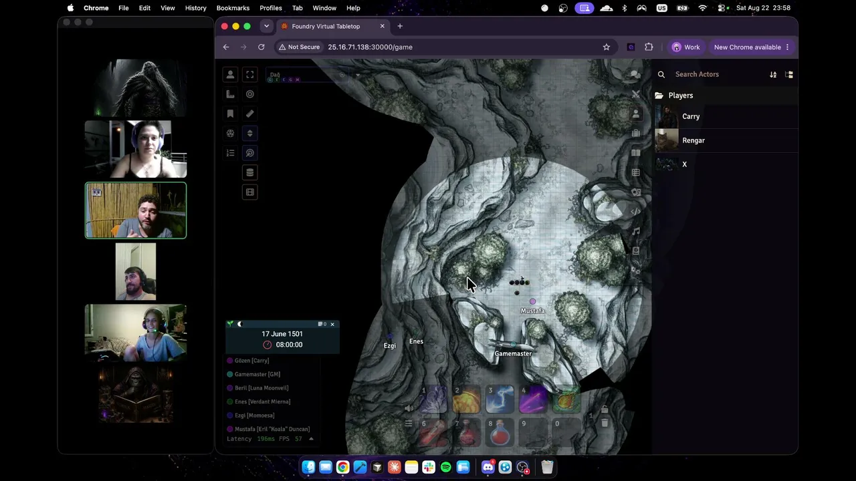The width and height of the screenshot is (856, 481).
Task: Click the clock icon beside 08:00:00
Action: point(267,345)
